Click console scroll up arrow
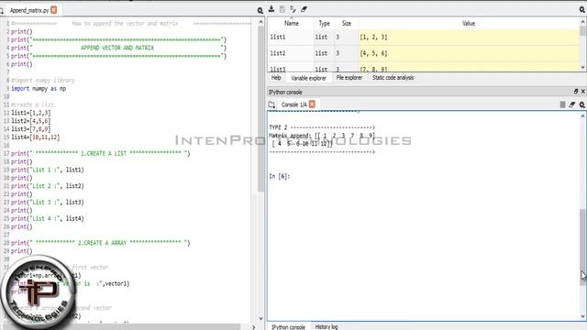The height and width of the screenshot is (330, 587). pyautogui.click(x=582, y=116)
